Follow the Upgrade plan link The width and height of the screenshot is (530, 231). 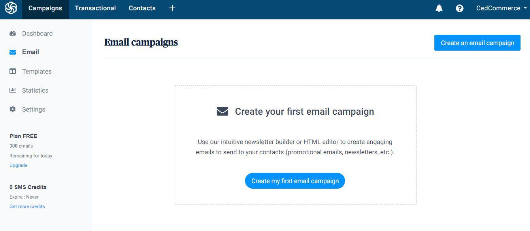pyautogui.click(x=19, y=165)
